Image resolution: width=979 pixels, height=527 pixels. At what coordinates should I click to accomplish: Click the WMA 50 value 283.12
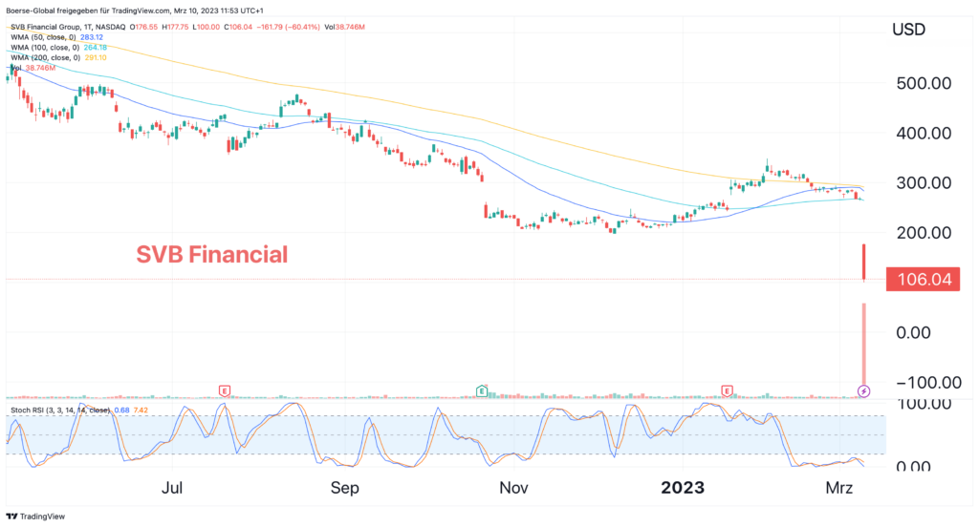tap(91, 37)
